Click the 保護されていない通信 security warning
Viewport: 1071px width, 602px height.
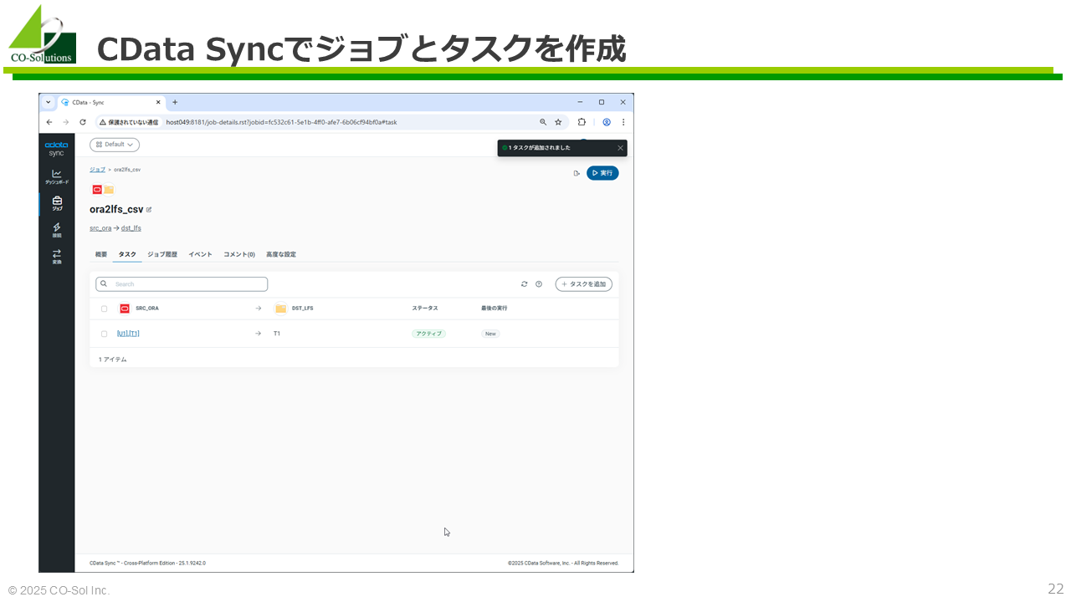coord(128,122)
